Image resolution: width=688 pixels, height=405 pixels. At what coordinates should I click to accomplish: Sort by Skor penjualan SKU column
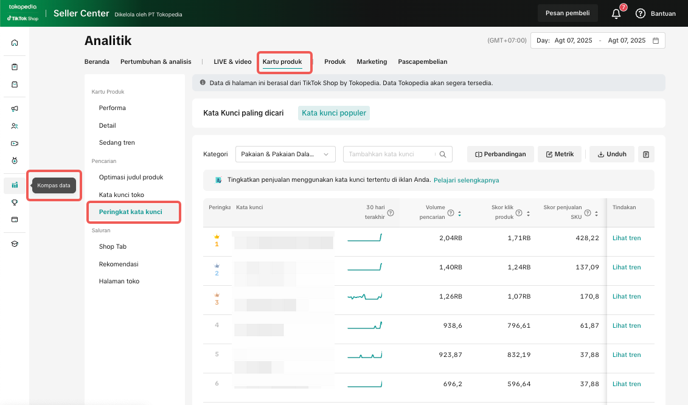click(x=597, y=213)
